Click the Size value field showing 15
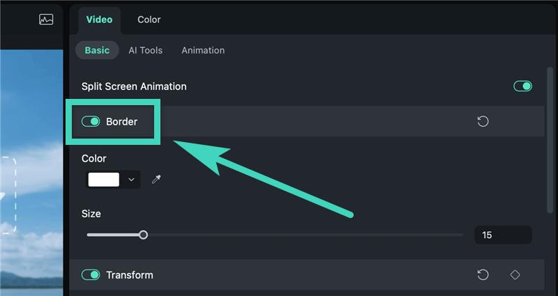Screen dimensions: 558x296 pyautogui.click(x=502, y=235)
